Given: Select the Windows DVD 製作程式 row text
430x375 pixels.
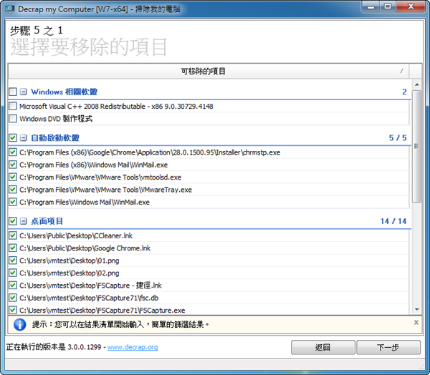Looking at the screenshot, I should [56, 119].
